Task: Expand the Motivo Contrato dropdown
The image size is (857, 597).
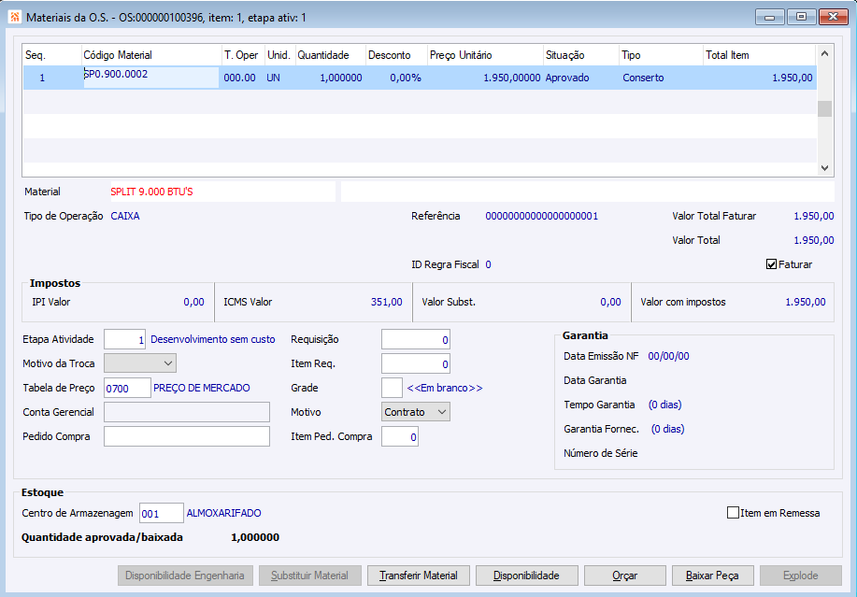Action: tap(416, 412)
